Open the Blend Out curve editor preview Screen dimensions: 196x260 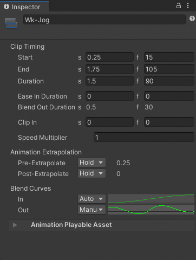click(151, 210)
